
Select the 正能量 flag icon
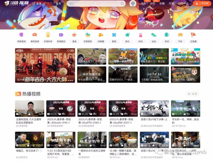click(x=193, y=35)
